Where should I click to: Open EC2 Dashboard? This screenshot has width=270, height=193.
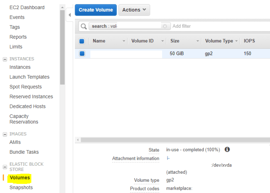(27, 7)
